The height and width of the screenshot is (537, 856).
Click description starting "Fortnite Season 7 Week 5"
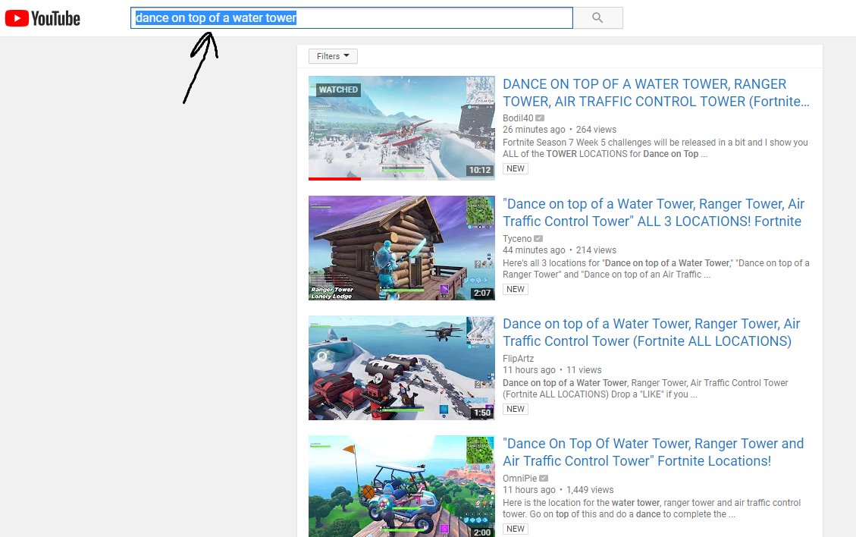point(655,148)
